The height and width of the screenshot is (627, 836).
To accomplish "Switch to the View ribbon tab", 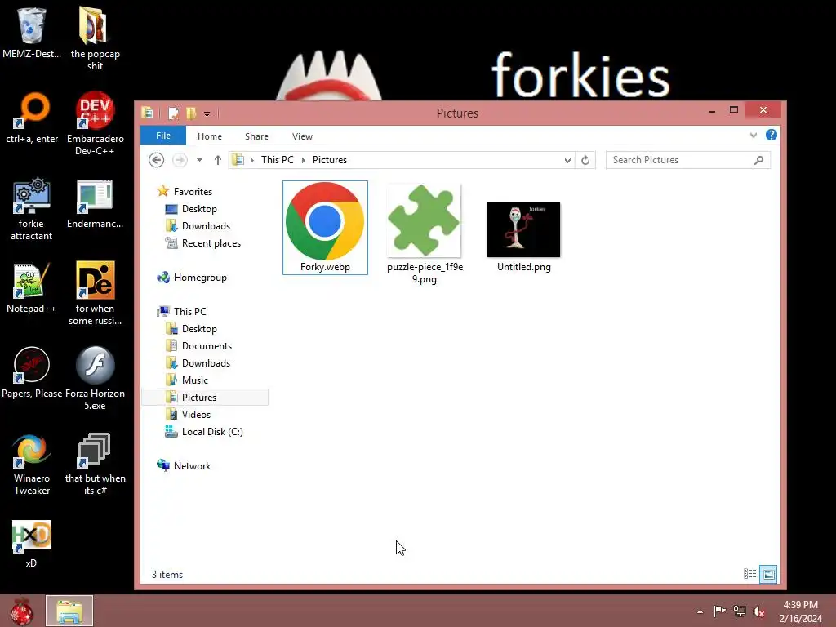I will (302, 136).
